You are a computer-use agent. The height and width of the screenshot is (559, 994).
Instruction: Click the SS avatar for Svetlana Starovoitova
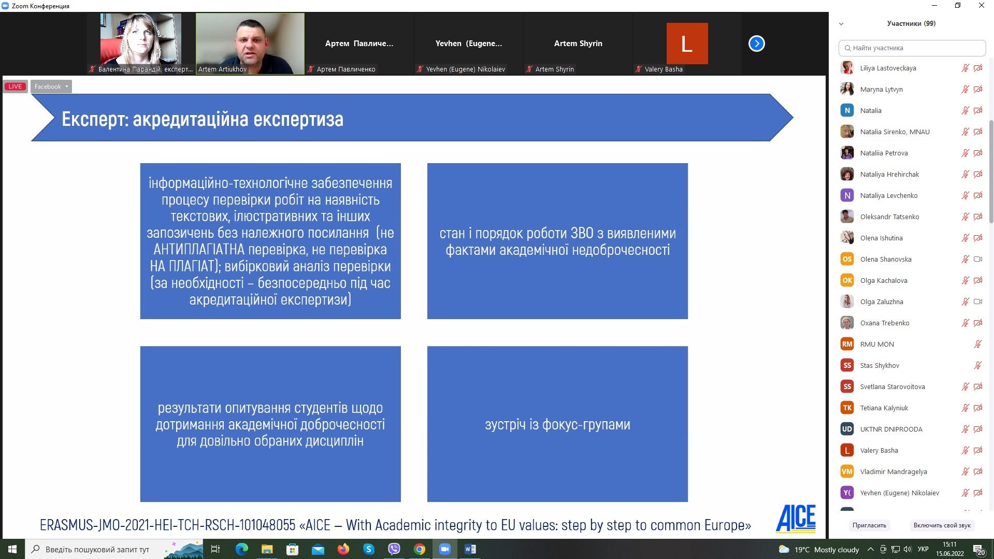coord(847,386)
